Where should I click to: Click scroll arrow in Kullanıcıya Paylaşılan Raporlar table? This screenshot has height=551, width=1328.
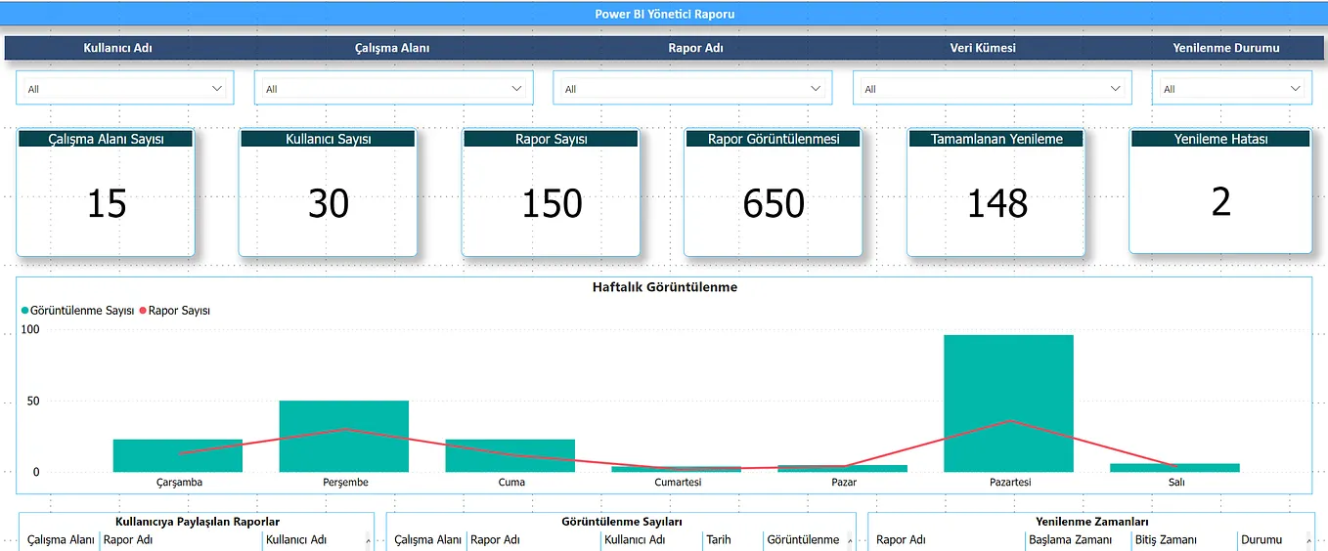pos(368,540)
